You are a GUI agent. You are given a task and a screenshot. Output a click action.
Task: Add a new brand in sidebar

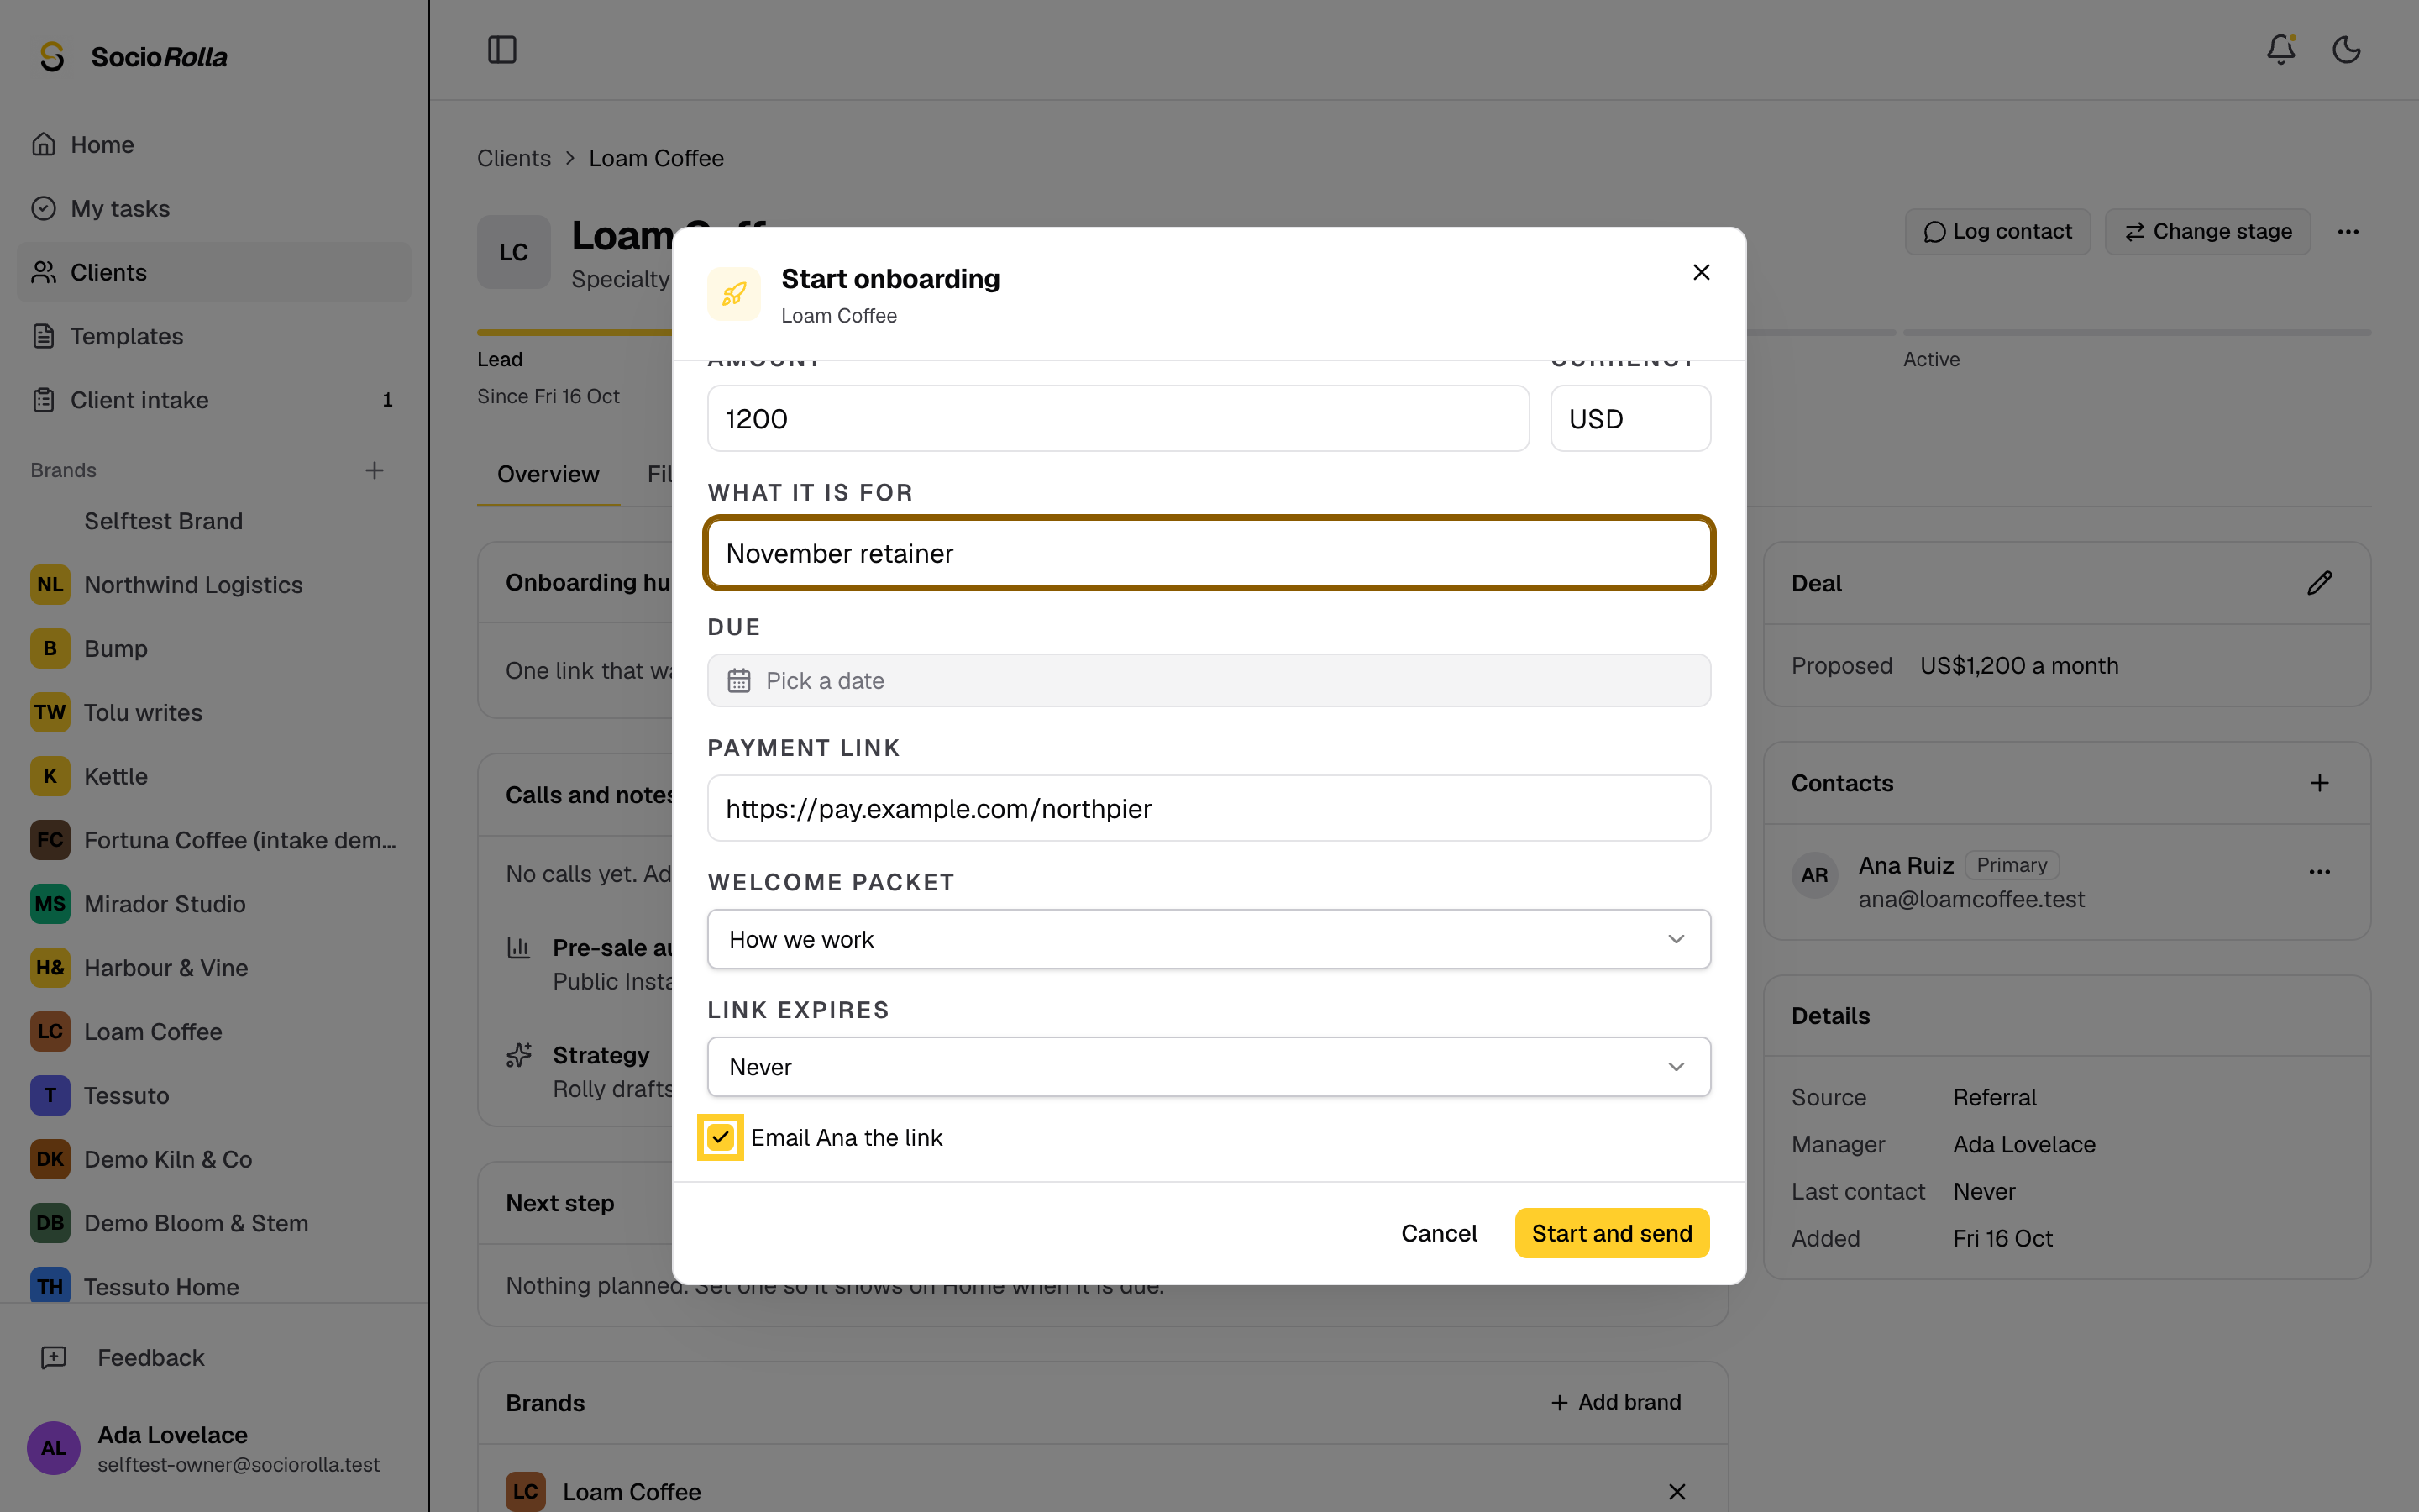pos(374,470)
